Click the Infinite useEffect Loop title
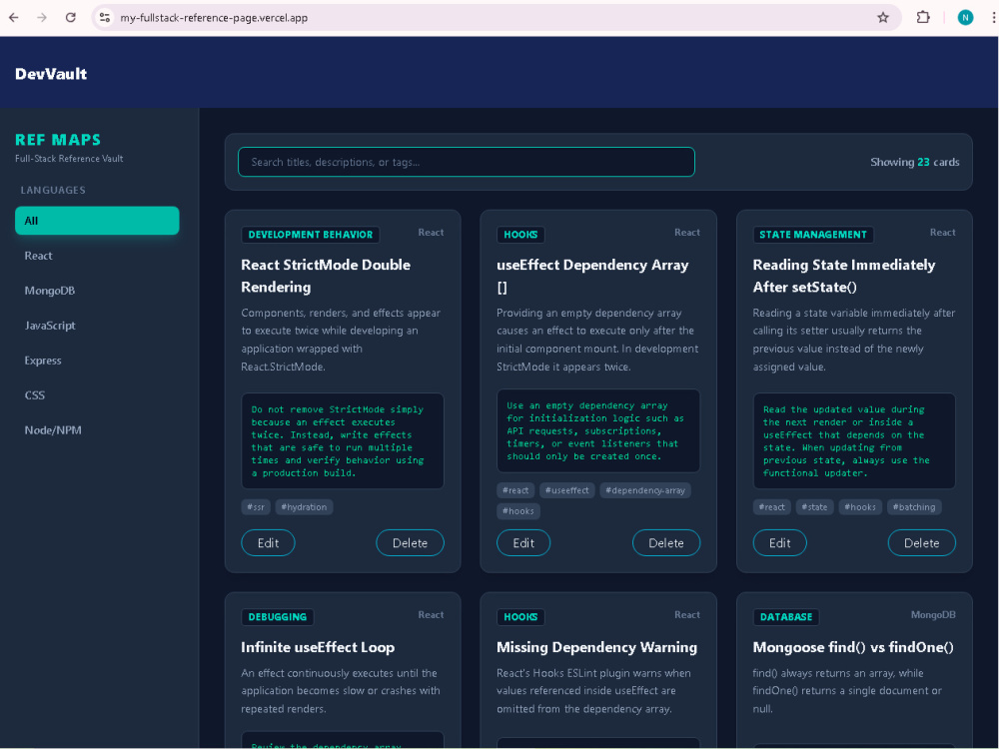The height and width of the screenshot is (749, 999). pyautogui.click(x=318, y=648)
